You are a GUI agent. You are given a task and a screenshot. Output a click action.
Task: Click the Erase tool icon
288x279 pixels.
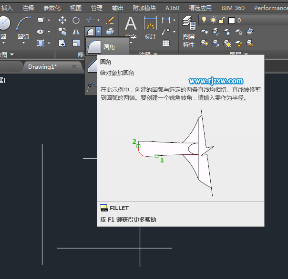tap(110, 20)
